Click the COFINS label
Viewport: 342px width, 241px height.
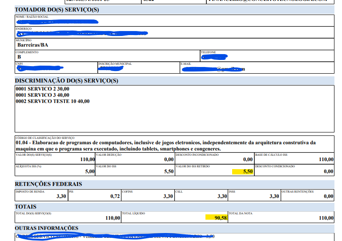[x=127, y=192]
